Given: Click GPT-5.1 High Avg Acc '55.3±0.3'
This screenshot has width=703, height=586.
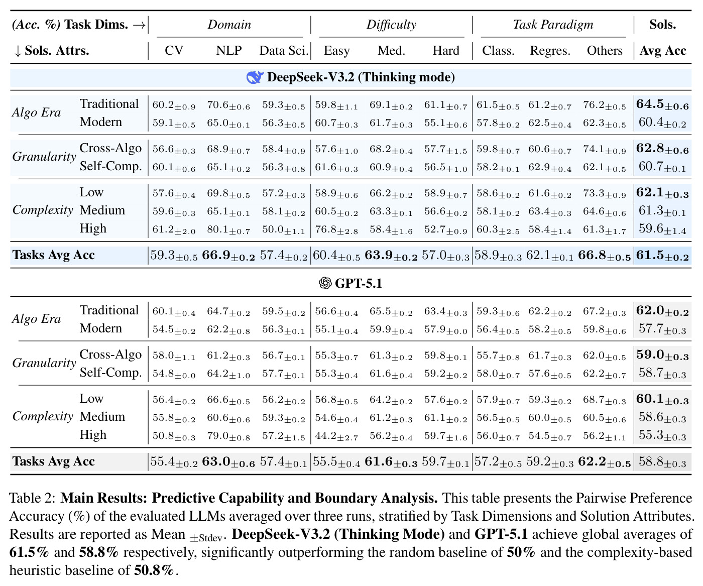Looking at the screenshot, I should [x=662, y=435].
